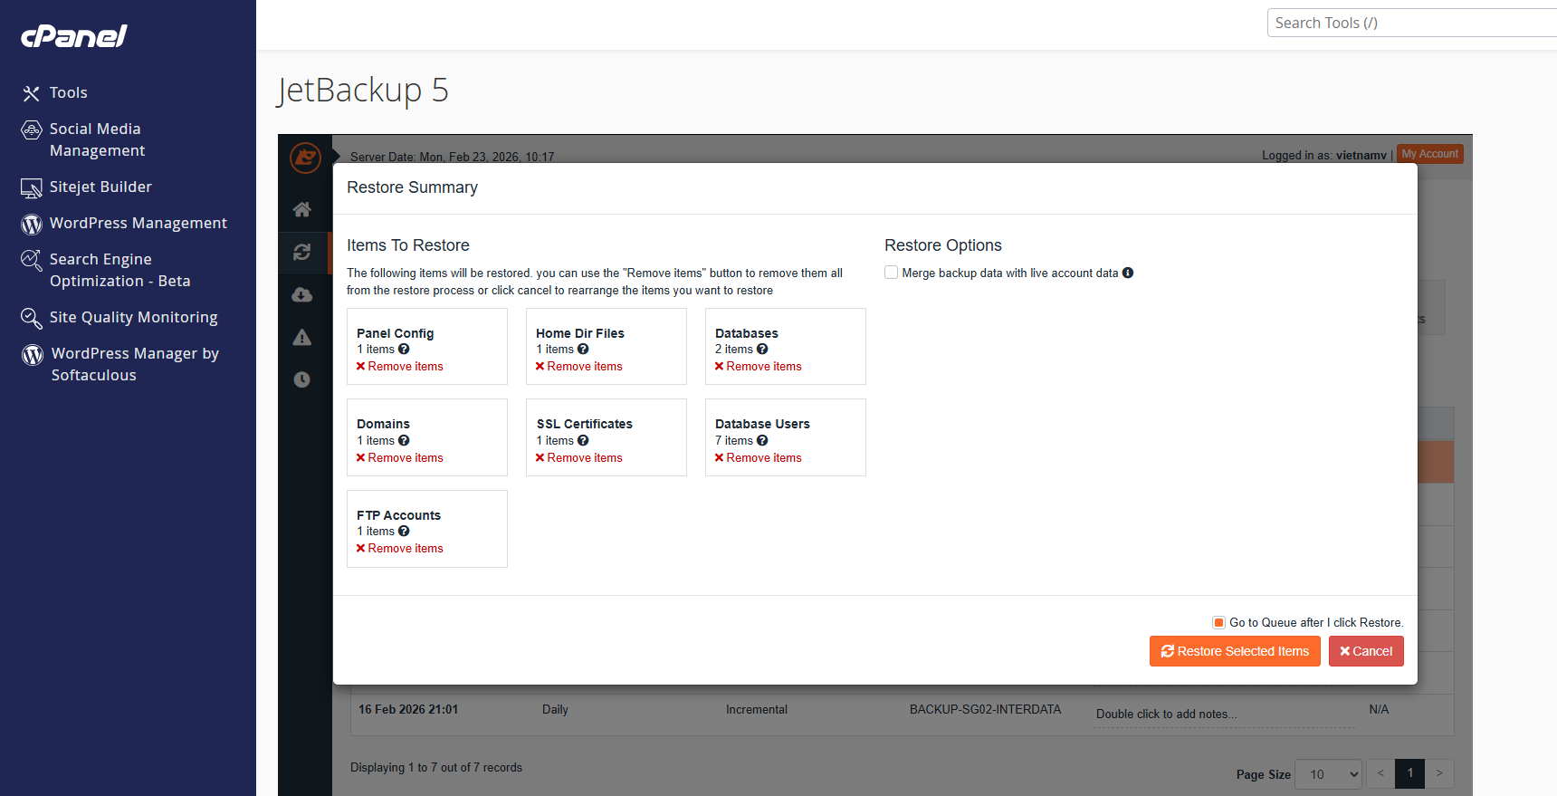Click the Site Quality Monitoring magnifier icon

pos(32,318)
